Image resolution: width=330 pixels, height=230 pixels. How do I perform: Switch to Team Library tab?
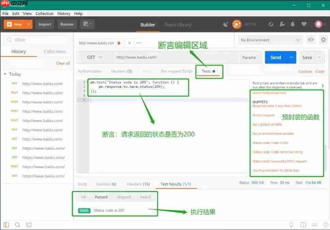pos(178,25)
